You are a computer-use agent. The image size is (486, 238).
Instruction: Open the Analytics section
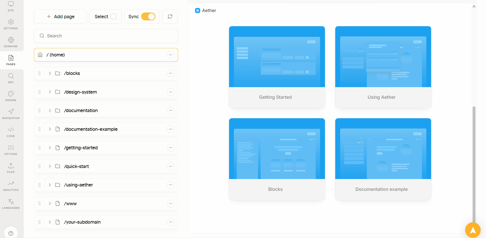(11, 186)
